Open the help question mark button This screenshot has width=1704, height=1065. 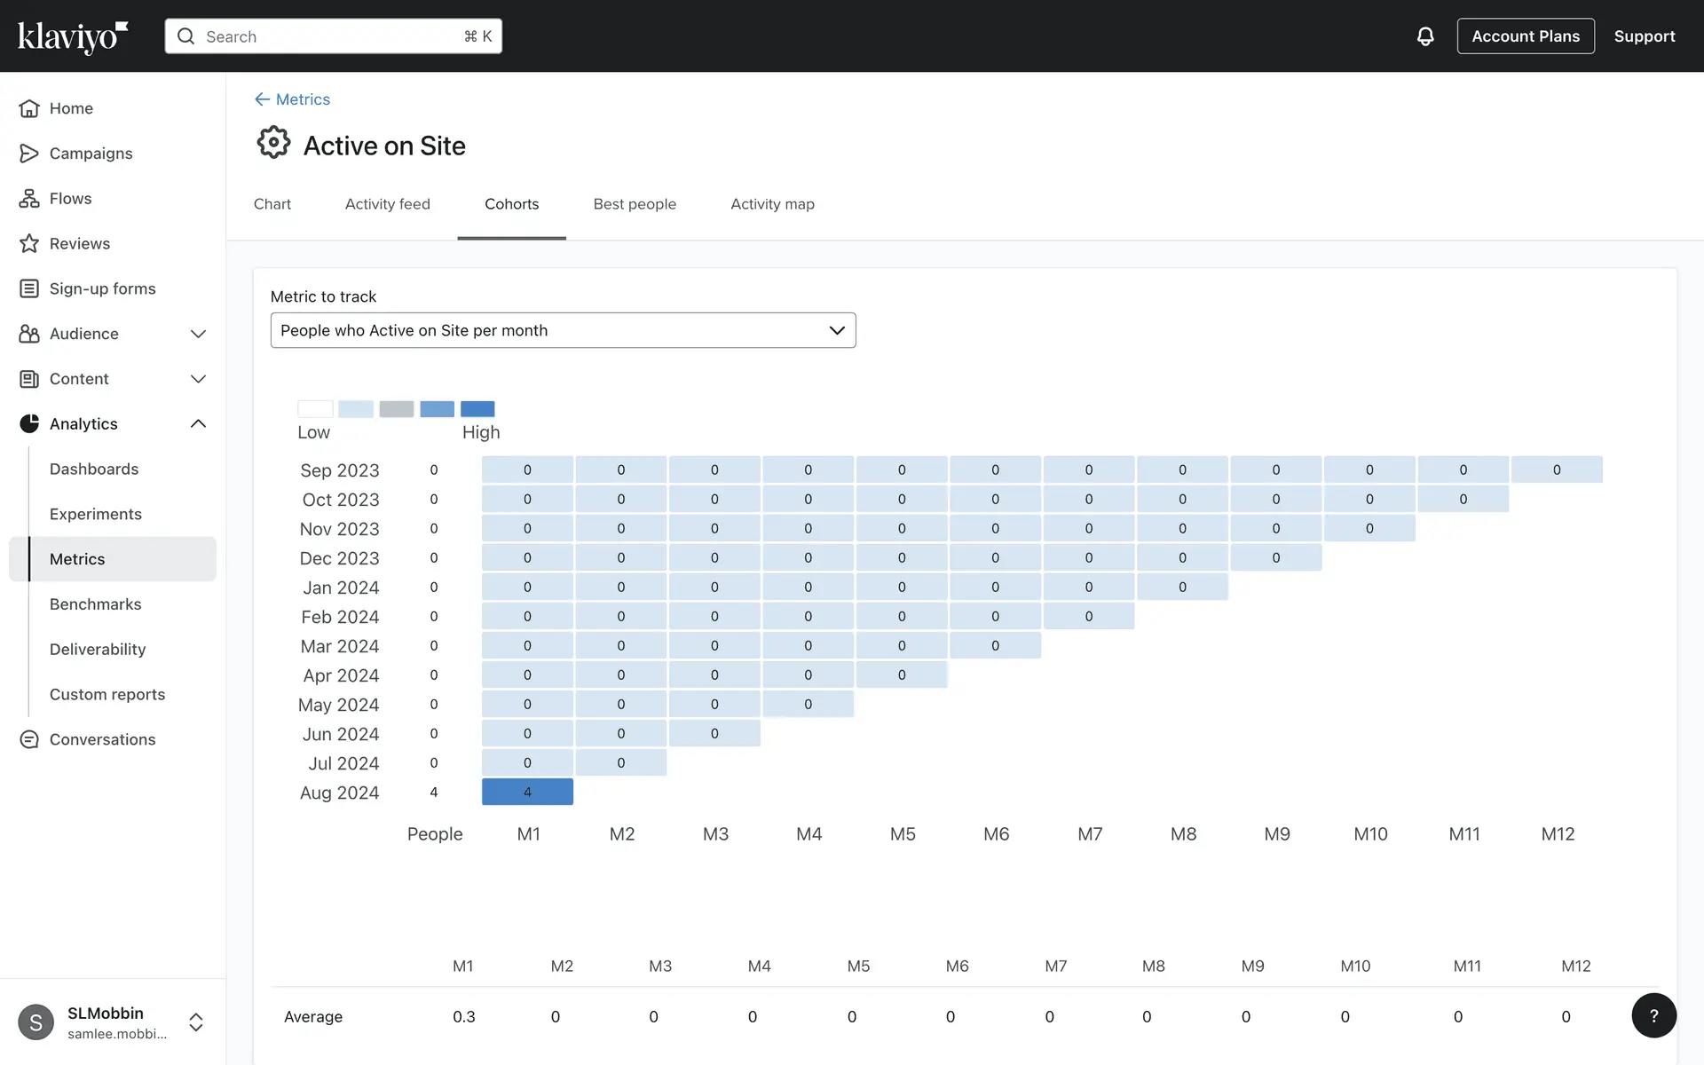(1653, 1015)
